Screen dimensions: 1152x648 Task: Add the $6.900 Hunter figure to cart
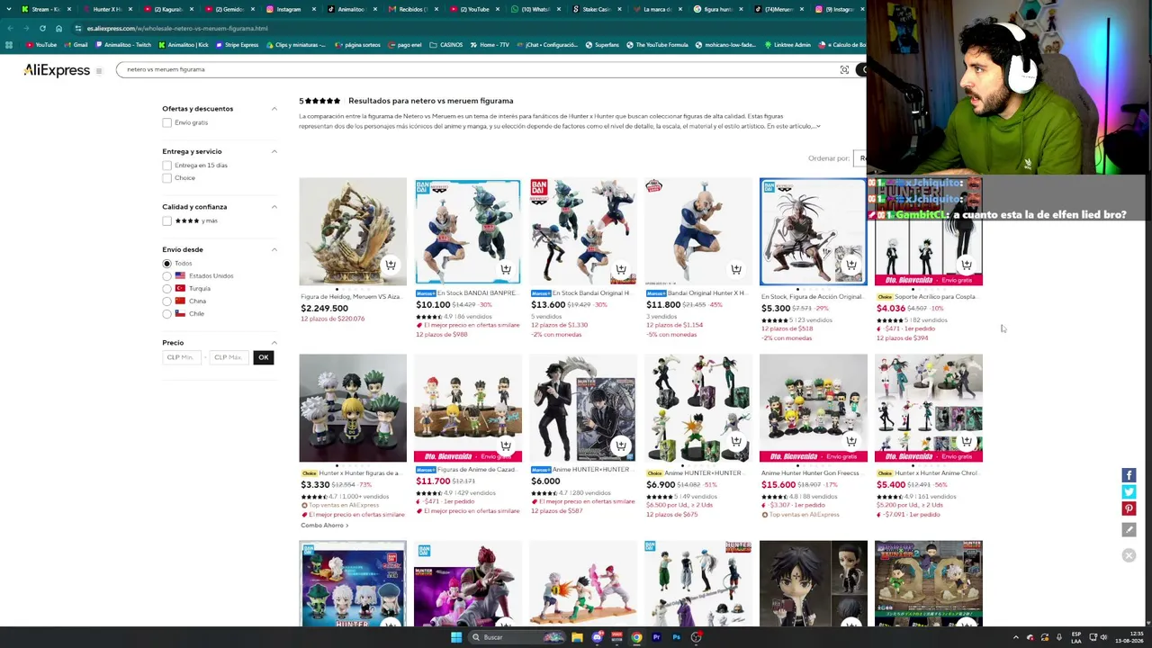point(736,442)
